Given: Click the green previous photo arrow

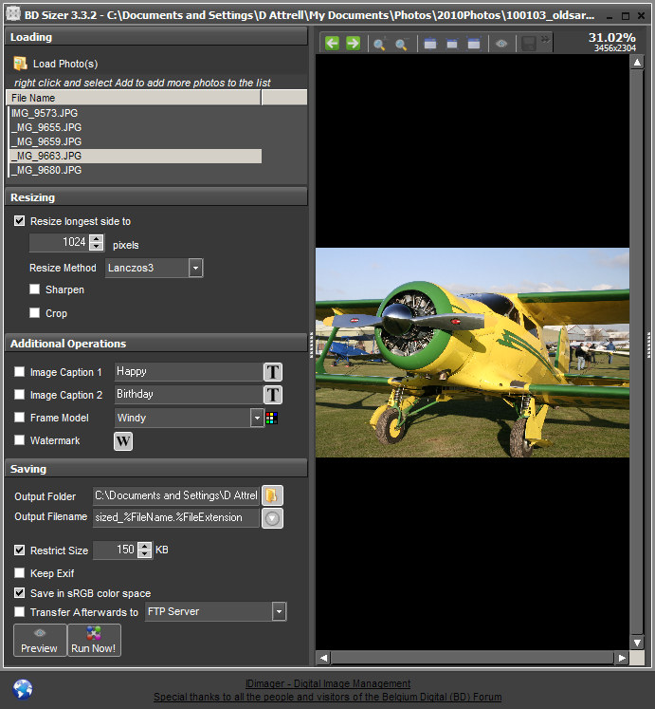Looking at the screenshot, I should [332, 44].
